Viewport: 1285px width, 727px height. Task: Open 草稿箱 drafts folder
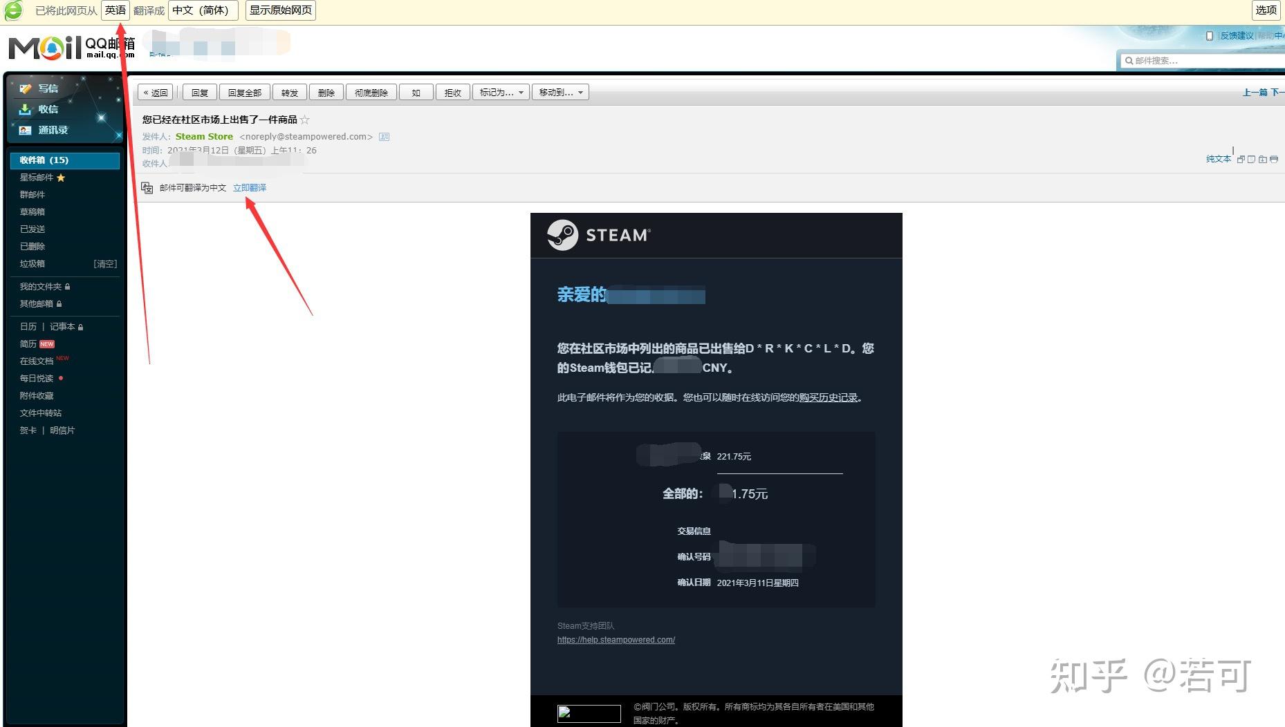coord(33,212)
